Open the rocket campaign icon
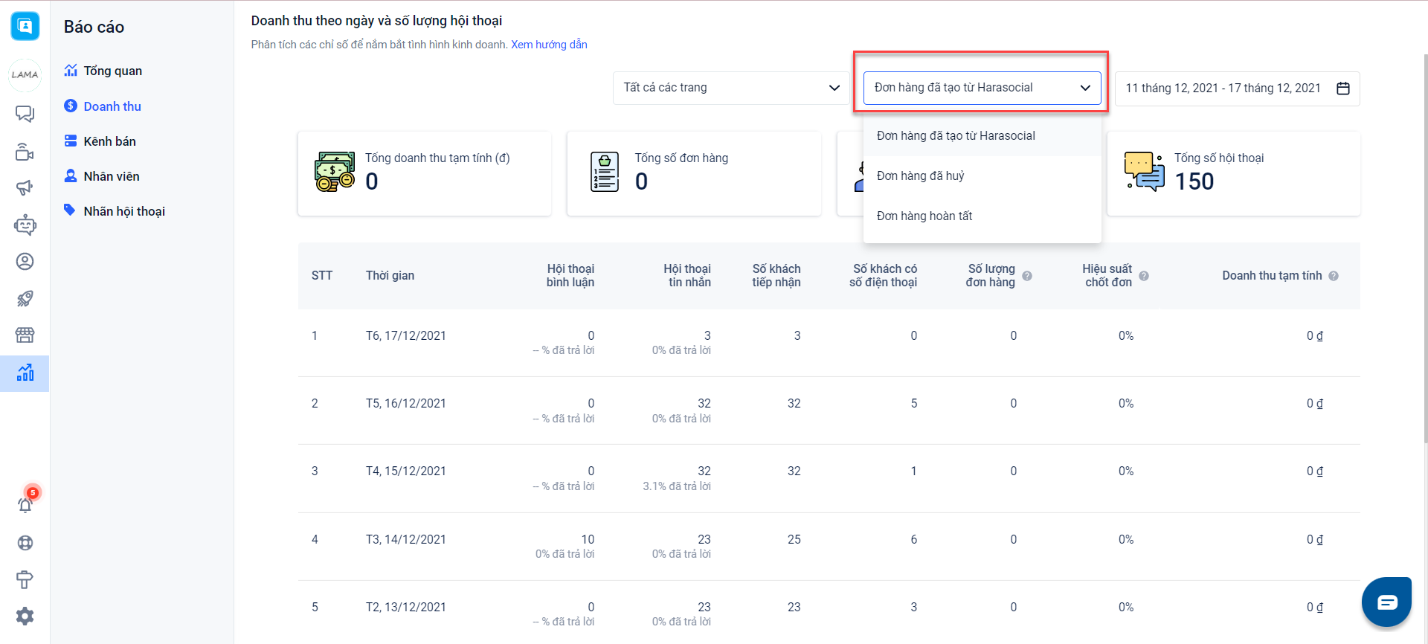This screenshot has height=644, width=1428. [25, 298]
